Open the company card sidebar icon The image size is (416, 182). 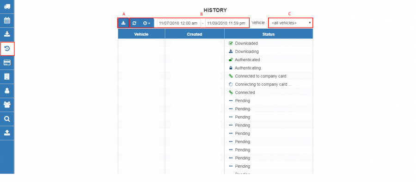pos(7,63)
